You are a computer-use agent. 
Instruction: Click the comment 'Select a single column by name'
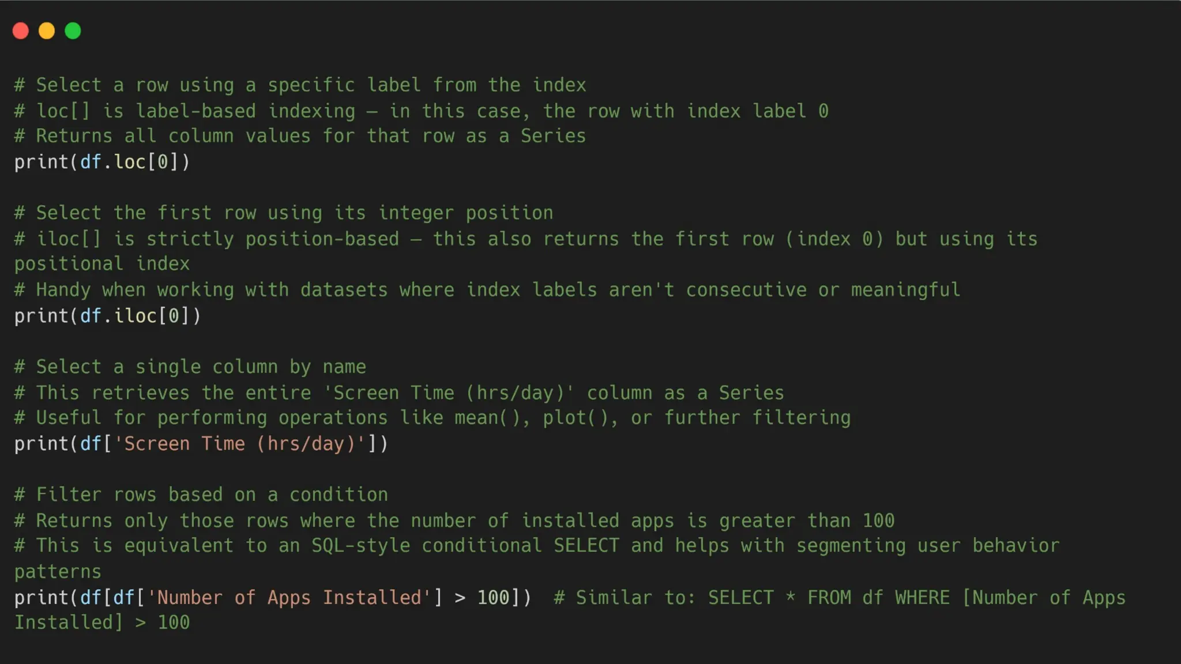[x=190, y=367]
